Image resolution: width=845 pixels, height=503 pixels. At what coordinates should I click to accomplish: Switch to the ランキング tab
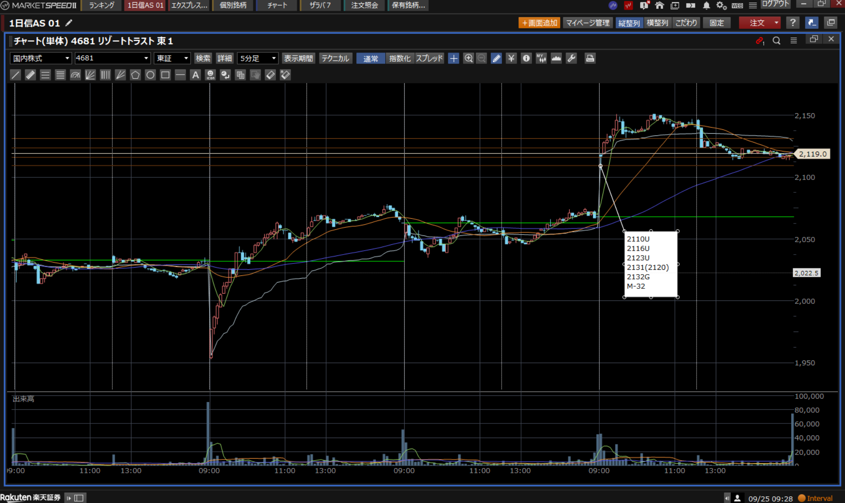tap(102, 5)
